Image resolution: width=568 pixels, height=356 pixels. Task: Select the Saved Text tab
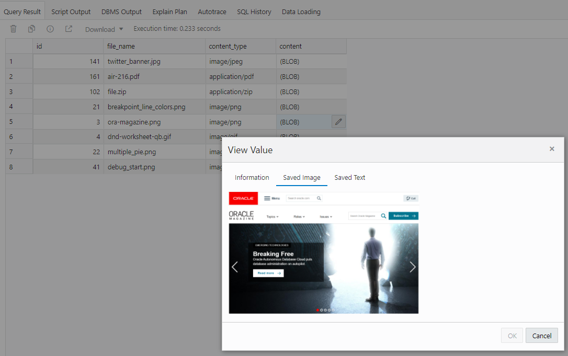pos(350,177)
